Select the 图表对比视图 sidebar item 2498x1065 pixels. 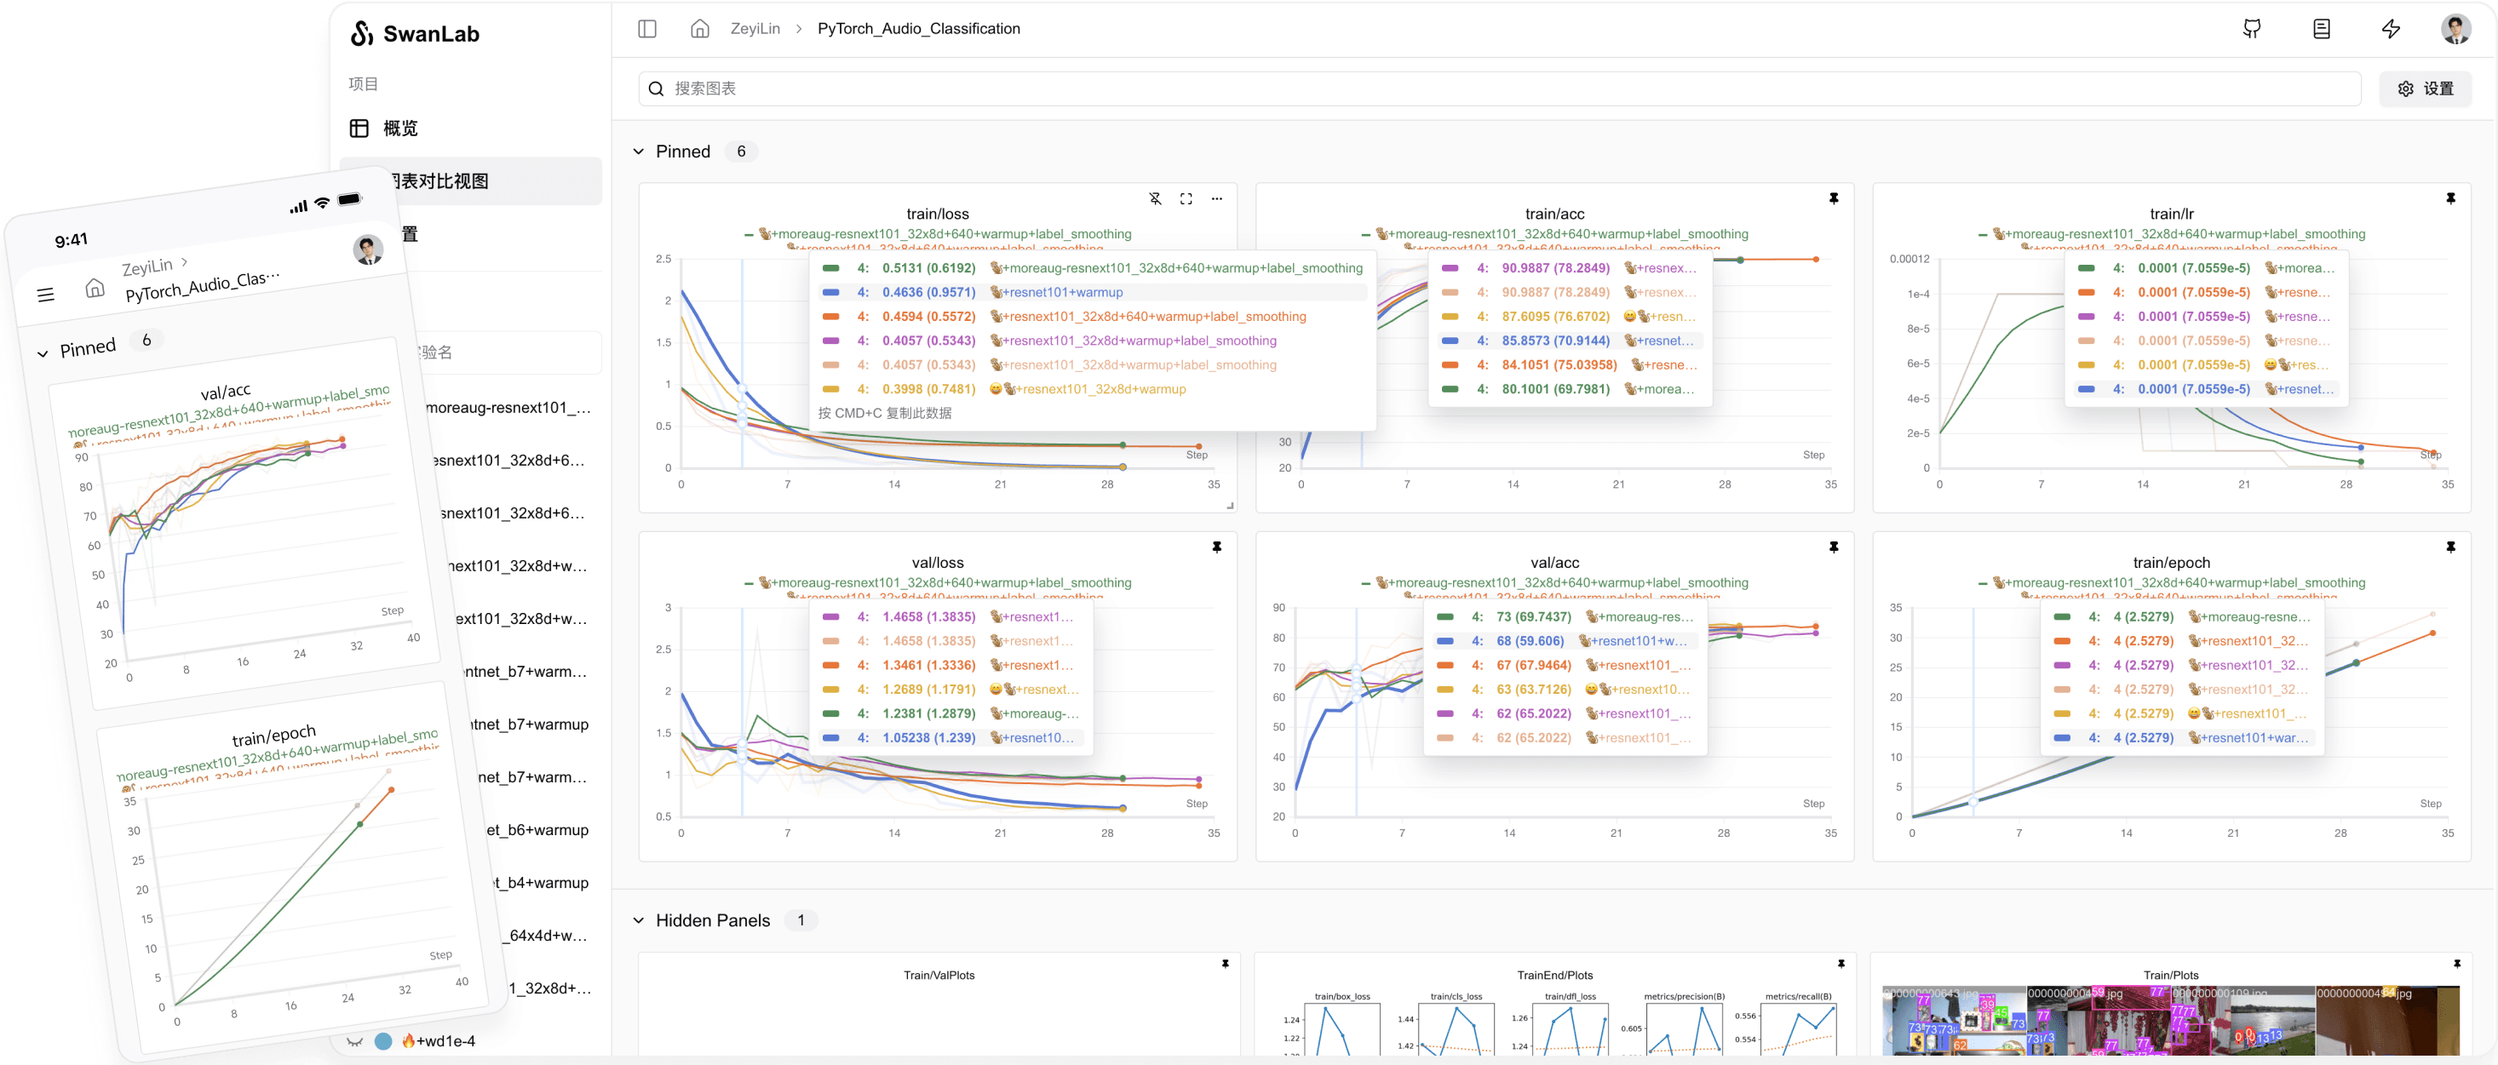470,181
